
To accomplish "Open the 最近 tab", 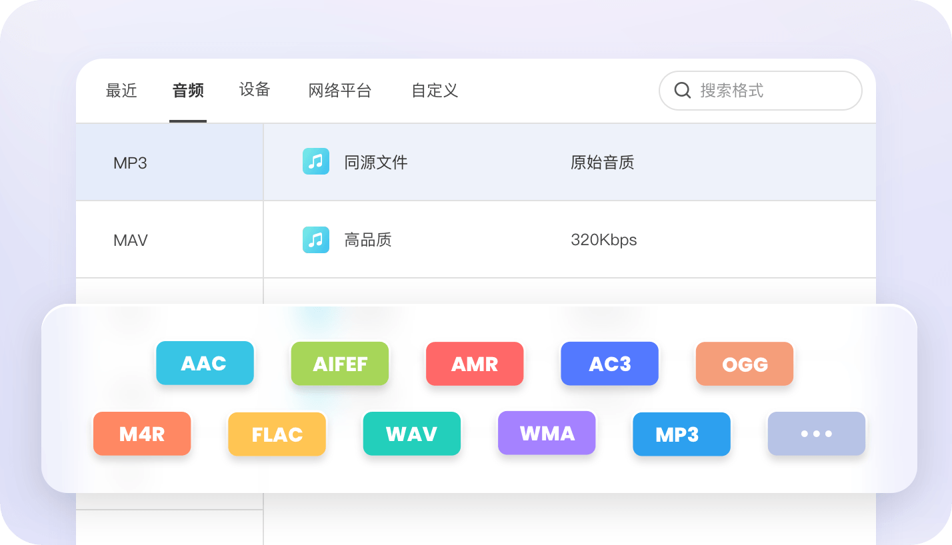I will (121, 91).
